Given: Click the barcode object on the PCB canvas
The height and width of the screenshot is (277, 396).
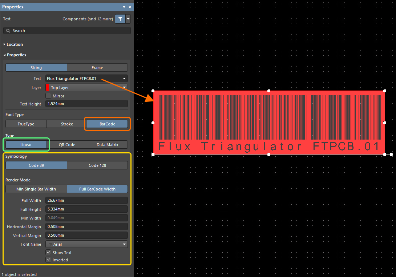Looking at the screenshot, I should click(x=269, y=123).
